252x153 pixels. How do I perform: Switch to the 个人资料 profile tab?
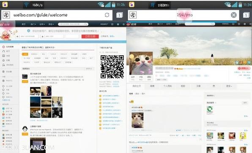click(x=167, y=86)
